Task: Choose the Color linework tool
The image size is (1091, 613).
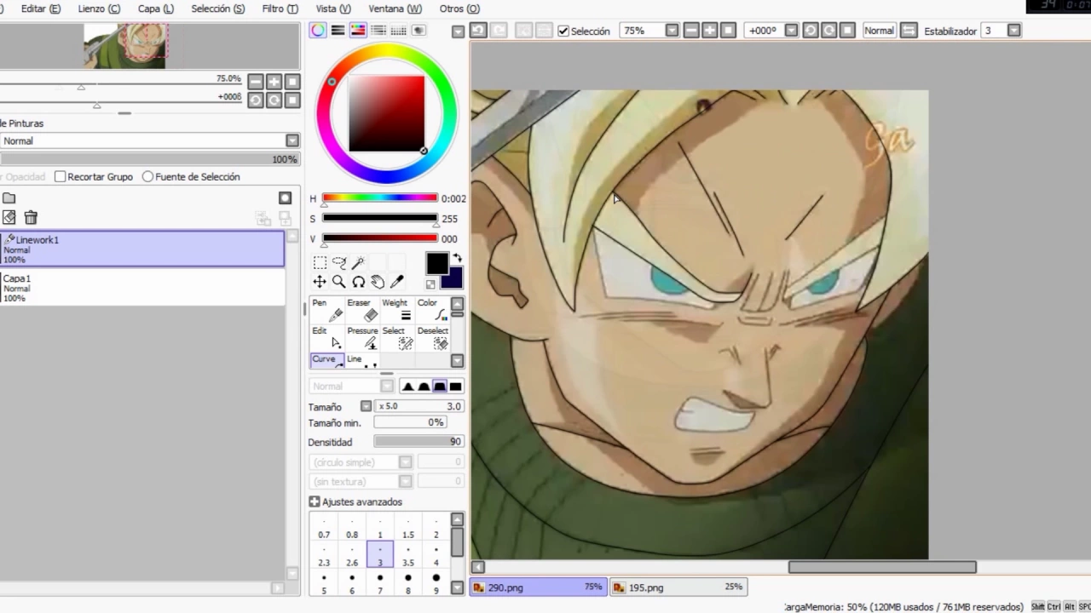Action: [431, 310]
